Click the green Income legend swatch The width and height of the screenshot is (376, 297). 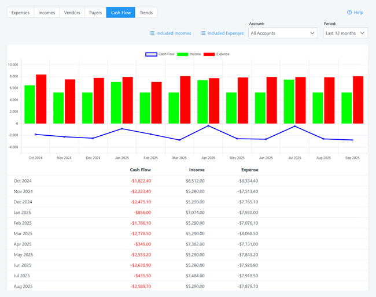click(x=183, y=54)
